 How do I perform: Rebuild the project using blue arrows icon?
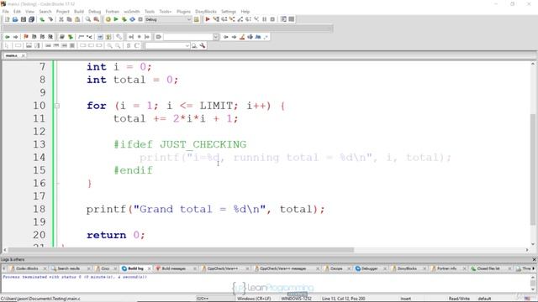tap(132, 19)
